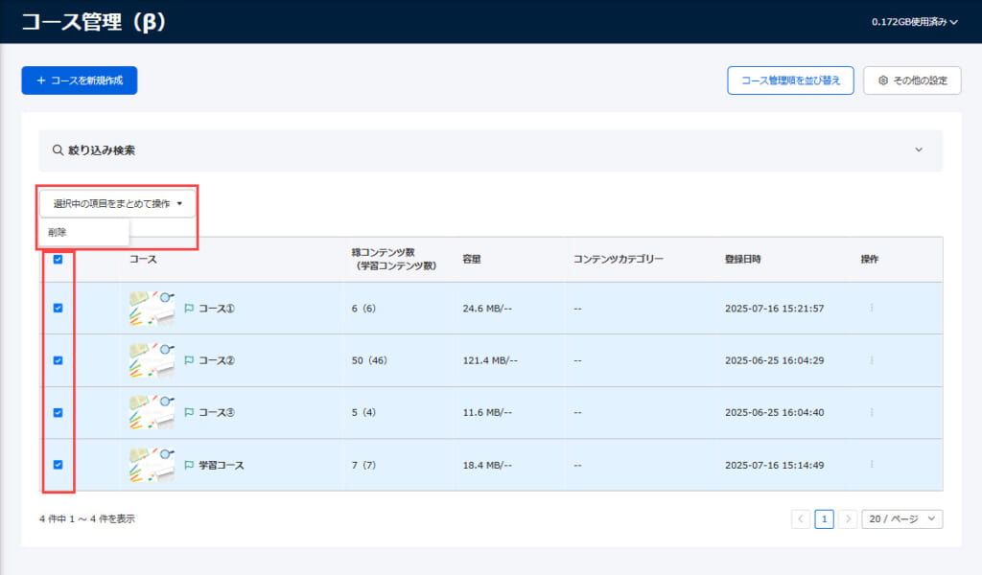Click the コース管理 (β) page title
Image resolution: width=982 pixels, height=575 pixels.
[94, 22]
